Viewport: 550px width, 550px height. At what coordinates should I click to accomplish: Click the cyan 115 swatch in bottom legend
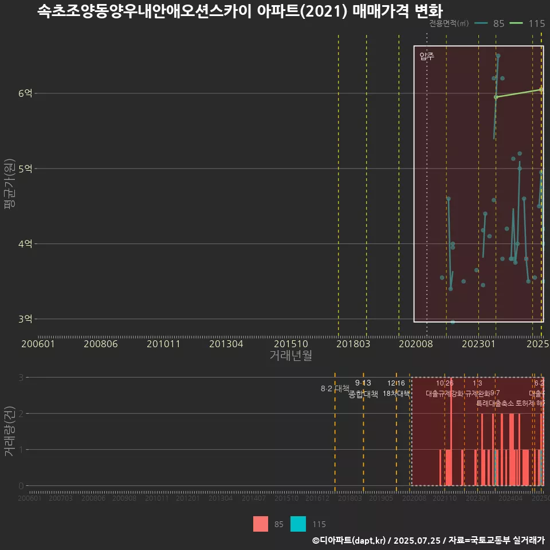pos(298,524)
